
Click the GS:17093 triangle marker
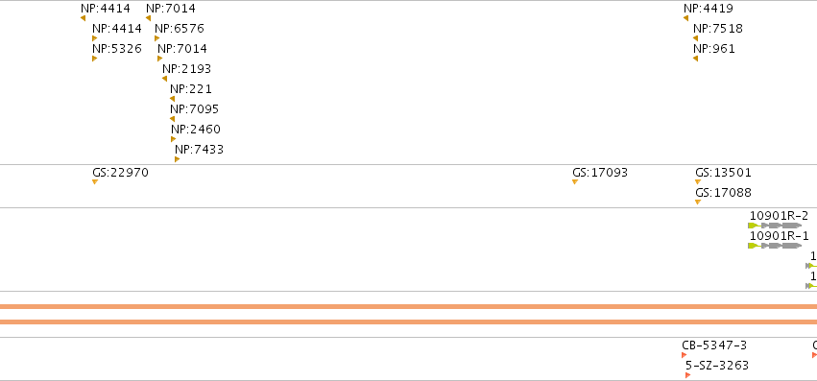coord(575,182)
